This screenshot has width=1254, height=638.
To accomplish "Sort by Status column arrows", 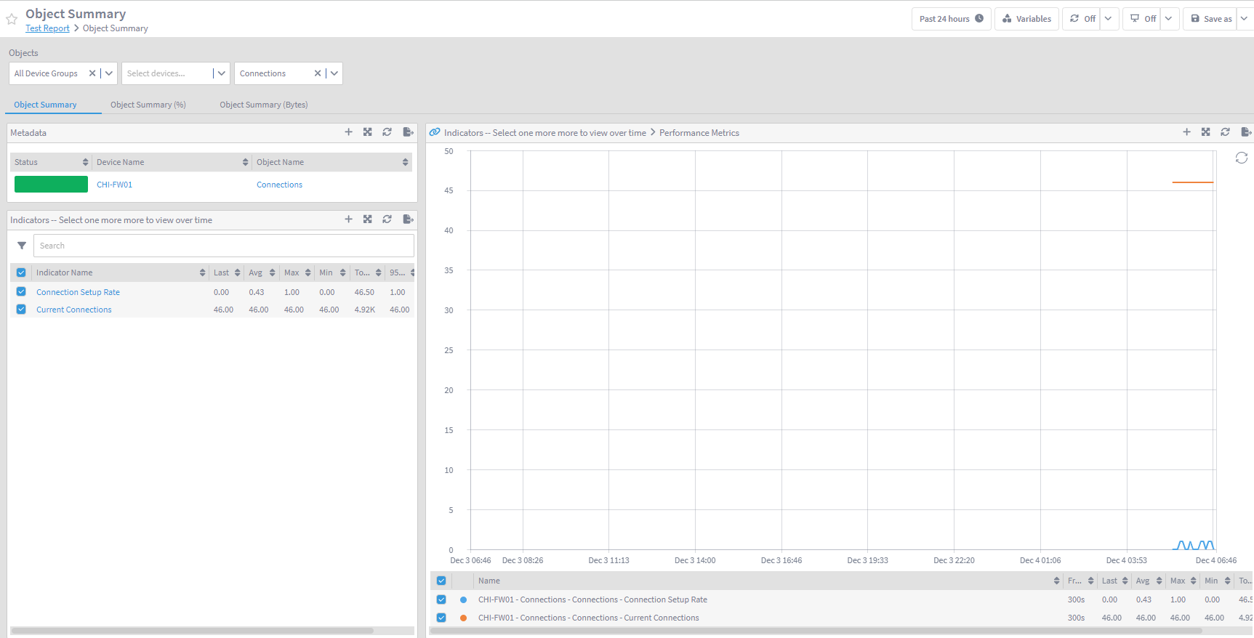I will [x=85, y=162].
